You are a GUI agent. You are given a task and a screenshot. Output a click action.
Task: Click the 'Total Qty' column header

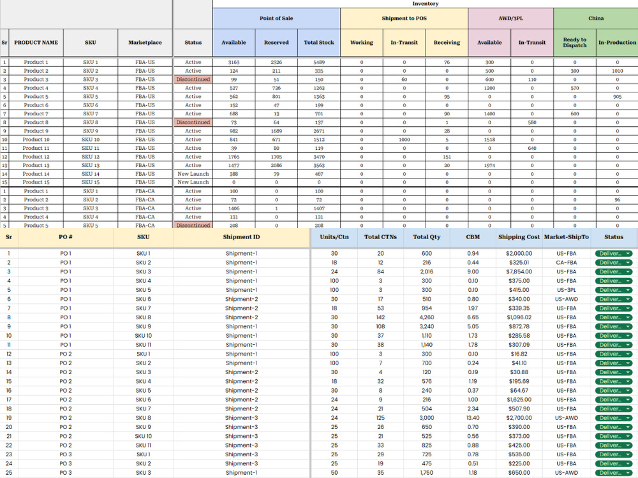click(x=427, y=237)
